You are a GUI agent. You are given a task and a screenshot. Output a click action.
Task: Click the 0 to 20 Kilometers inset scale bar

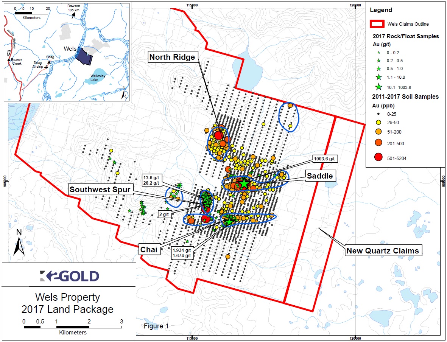click(31, 13)
